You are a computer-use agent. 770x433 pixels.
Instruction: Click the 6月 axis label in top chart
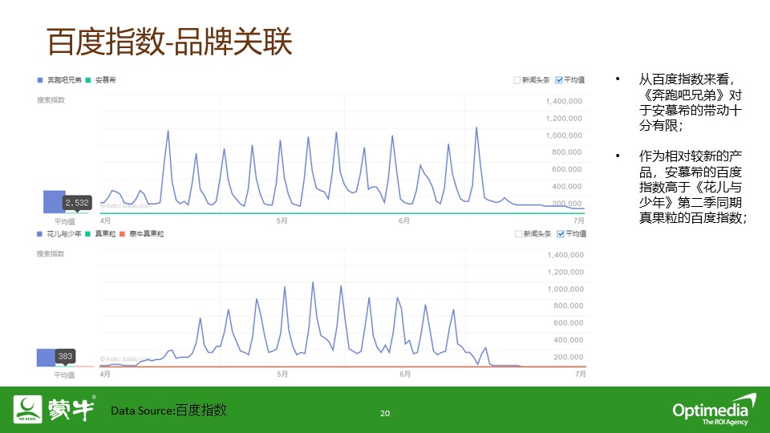point(404,221)
